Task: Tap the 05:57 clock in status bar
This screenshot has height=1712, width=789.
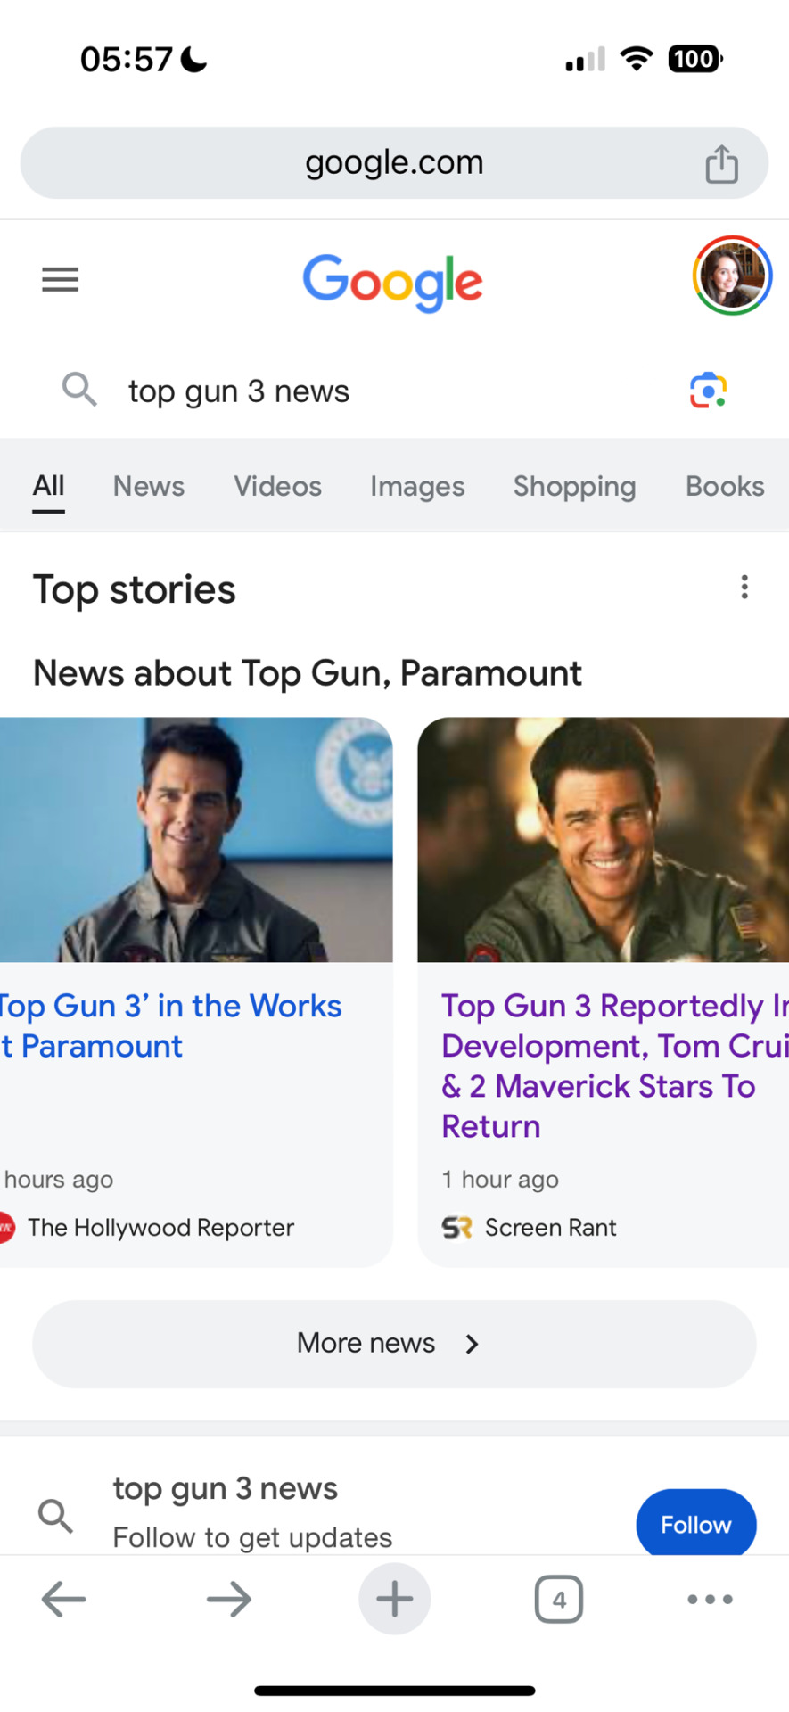Action: [127, 60]
